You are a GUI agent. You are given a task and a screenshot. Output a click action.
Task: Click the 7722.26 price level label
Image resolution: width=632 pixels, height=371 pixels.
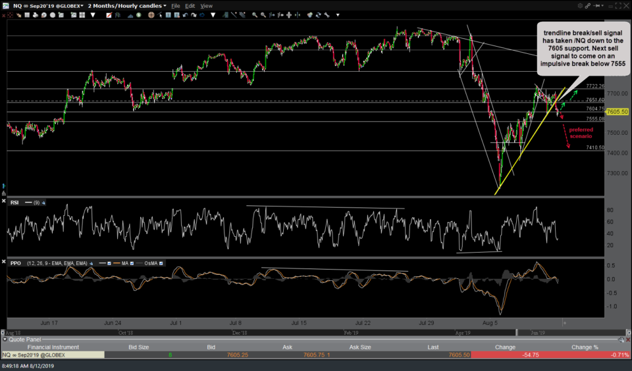[595, 86]
